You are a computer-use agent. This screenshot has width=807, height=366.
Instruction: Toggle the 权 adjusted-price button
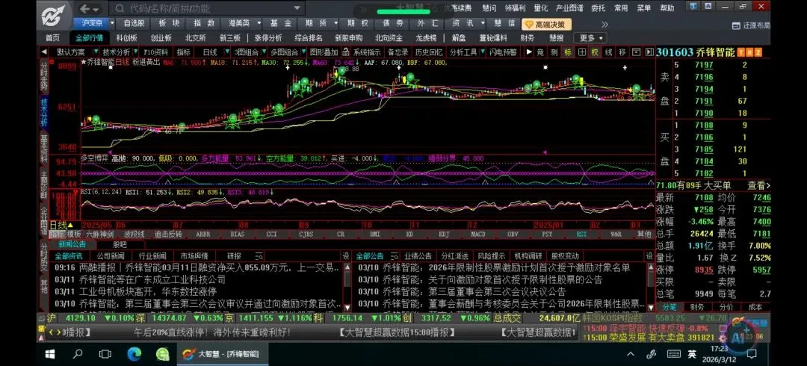[595, 52]
